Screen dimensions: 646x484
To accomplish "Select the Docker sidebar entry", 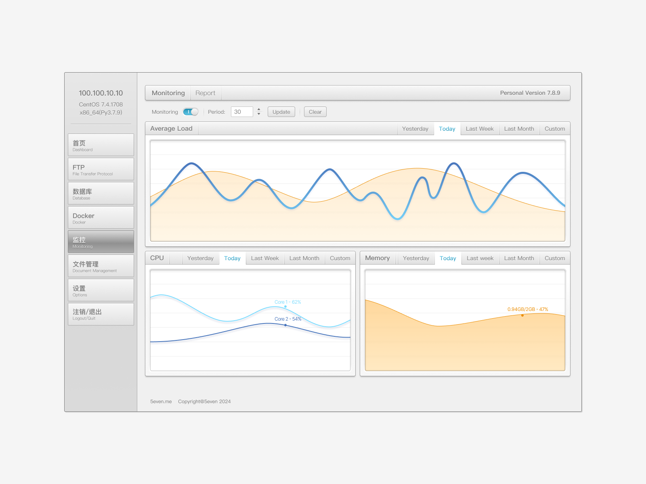I will coord(101,217).
